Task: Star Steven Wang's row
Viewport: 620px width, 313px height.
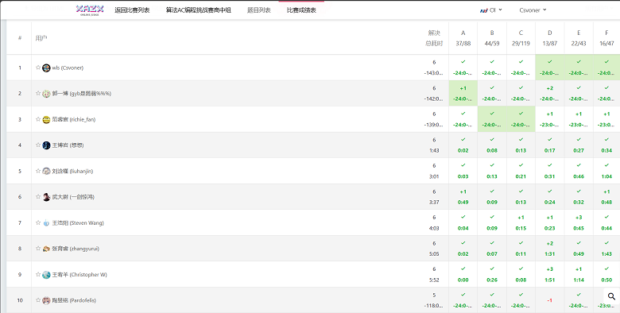Action: tap(38, 222)
